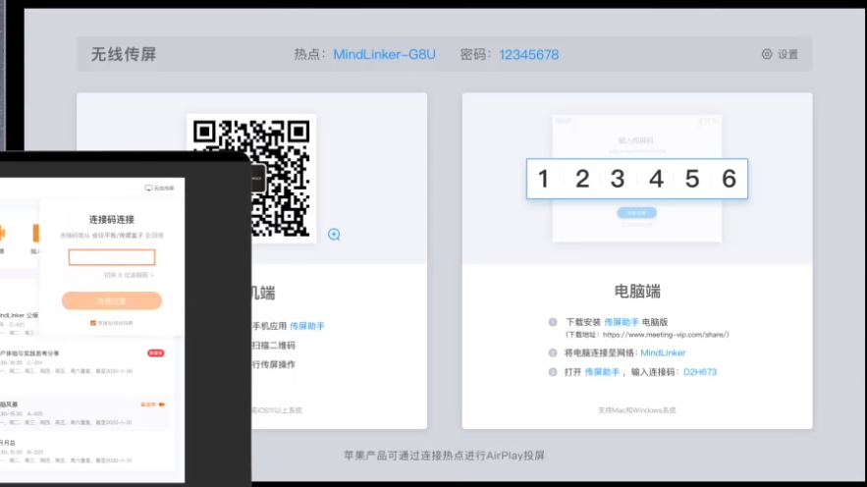Viewport: 867px width, 487px height.
Task: Click the QR code magnifier zoom icon
Action: coord(334,235)
